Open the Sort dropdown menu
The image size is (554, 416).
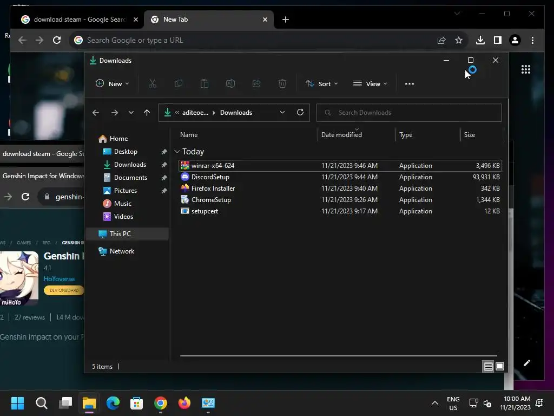coord(322,84)
